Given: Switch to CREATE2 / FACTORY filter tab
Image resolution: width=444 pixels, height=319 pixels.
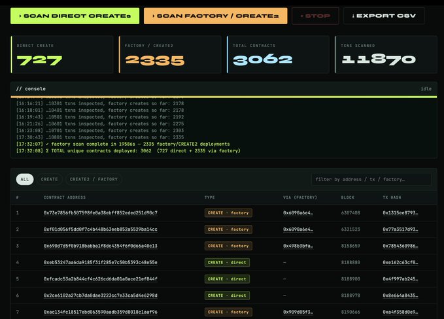Looking at the screenshot, I should [94, 179].
